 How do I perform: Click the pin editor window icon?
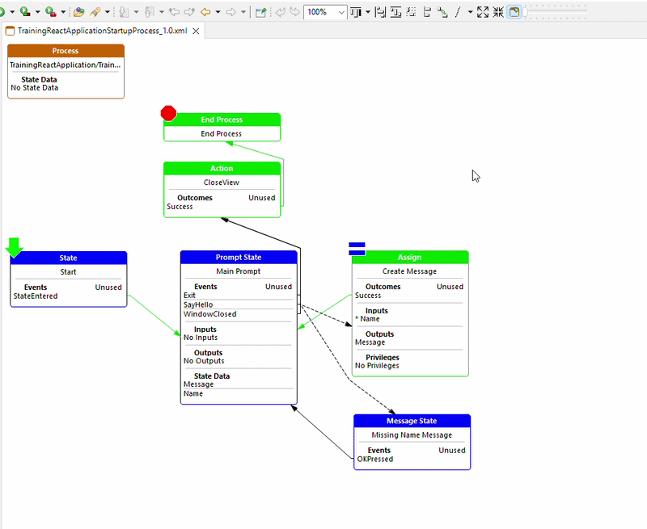coord(260,12)
